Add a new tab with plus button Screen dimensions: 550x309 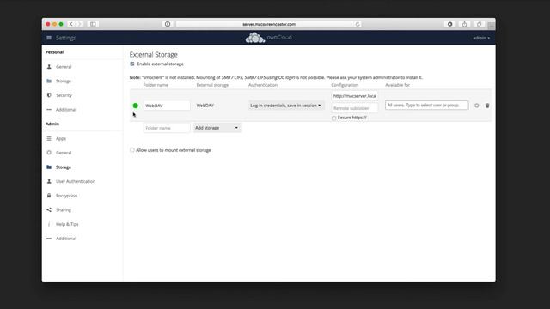tap(491, 26)
